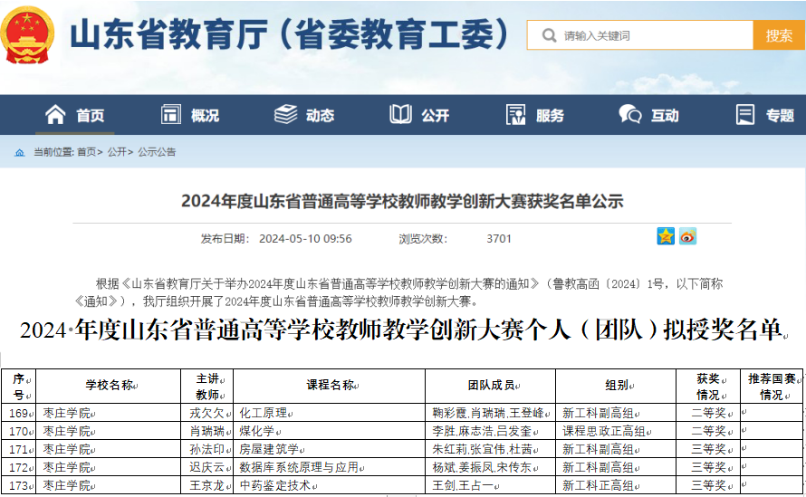Click the 概况 building icon
This screenshot has width=806, height=497.
click(171, 115)
